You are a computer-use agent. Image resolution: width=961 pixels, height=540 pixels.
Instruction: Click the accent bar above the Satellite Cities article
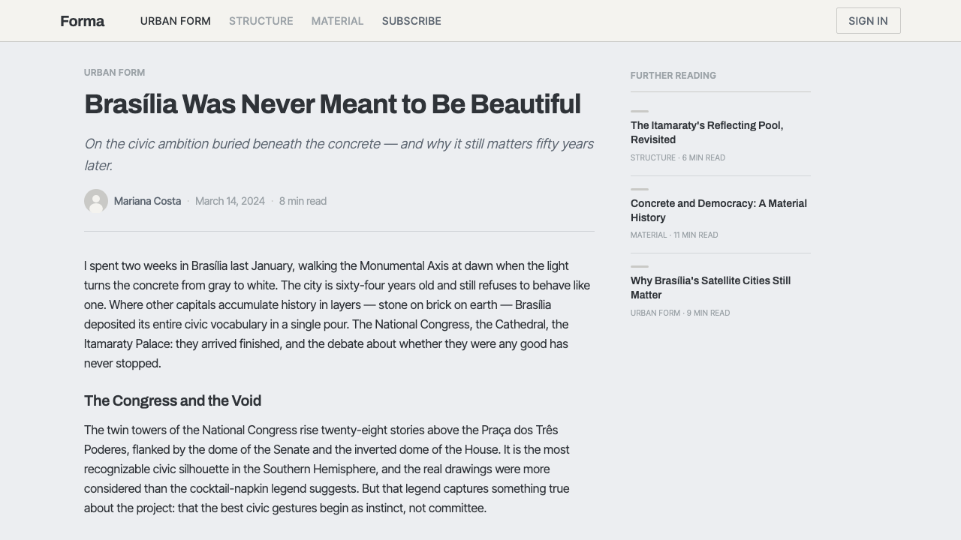point(640,266)
